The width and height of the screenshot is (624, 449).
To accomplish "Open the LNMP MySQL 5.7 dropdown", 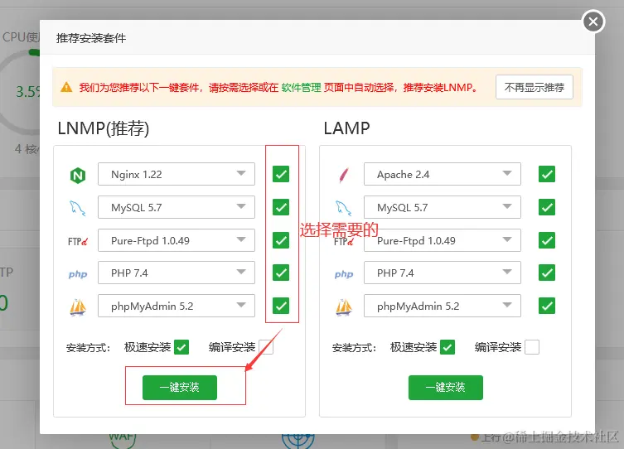I will [x=177, y=207].
